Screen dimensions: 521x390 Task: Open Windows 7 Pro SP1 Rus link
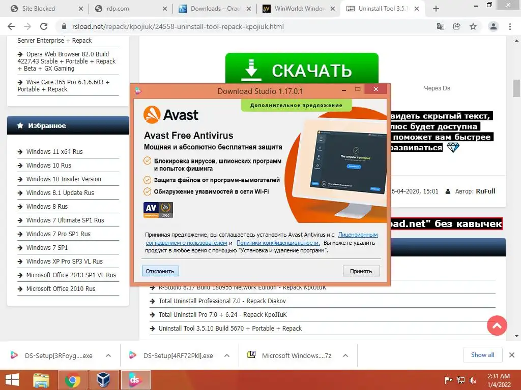point(58,234)
